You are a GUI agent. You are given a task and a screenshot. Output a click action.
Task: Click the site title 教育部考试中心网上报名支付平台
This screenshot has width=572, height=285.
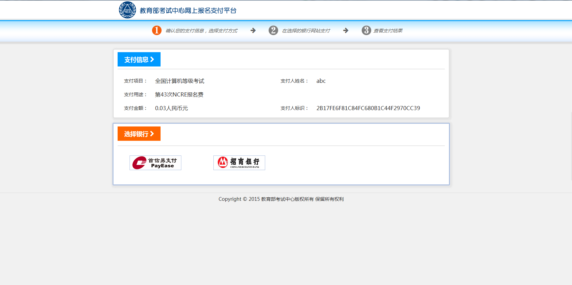click(x=188, y=11)
